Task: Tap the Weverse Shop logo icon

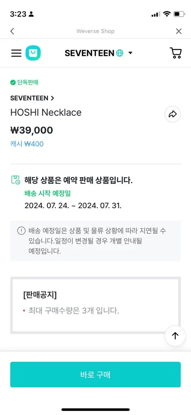Action: pos(33,53)
